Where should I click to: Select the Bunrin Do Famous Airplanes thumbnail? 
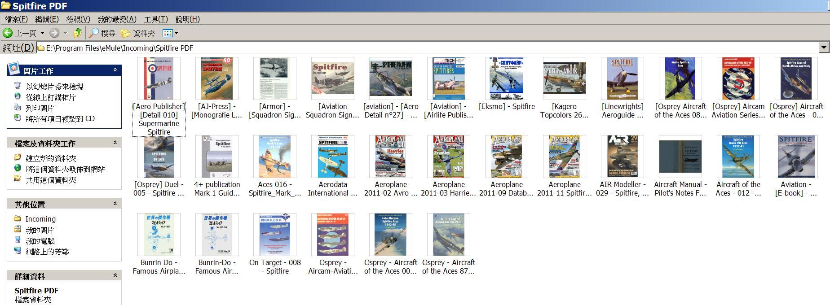click(x=159, y=235)
